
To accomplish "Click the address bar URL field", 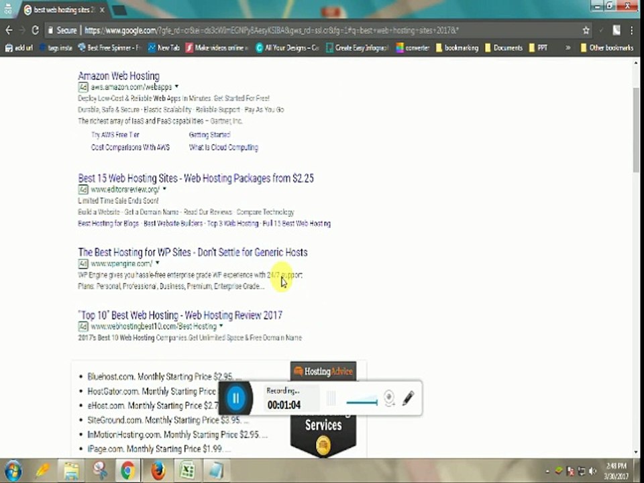I will (271, 30).
